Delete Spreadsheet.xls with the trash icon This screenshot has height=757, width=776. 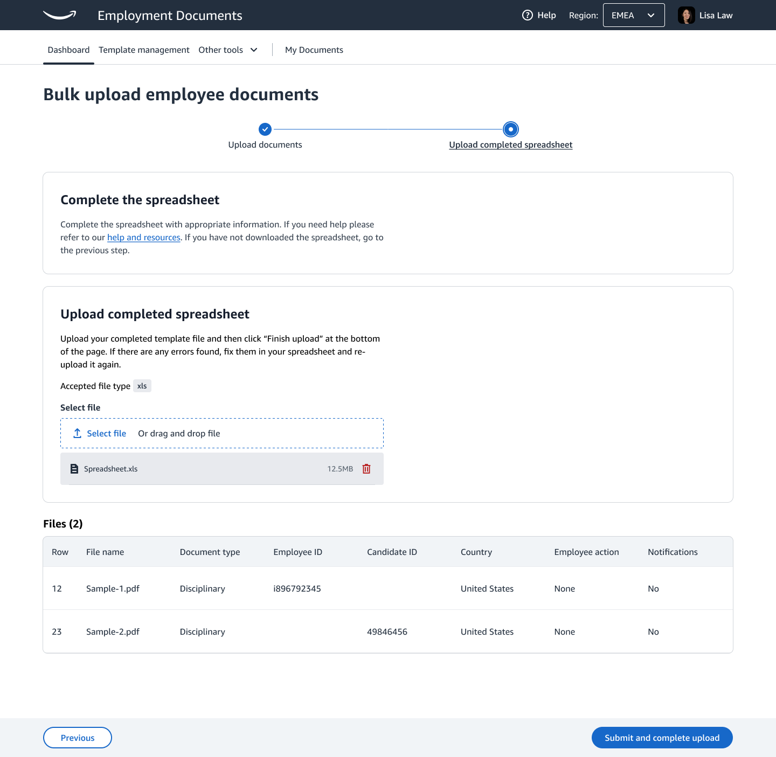pos(366,469)
